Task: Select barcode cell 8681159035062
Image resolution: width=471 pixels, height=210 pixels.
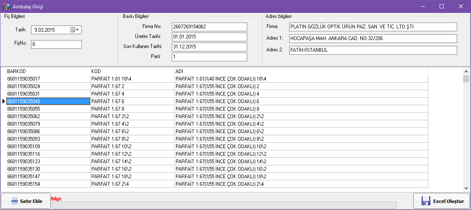Action: (x=48, y=116)
